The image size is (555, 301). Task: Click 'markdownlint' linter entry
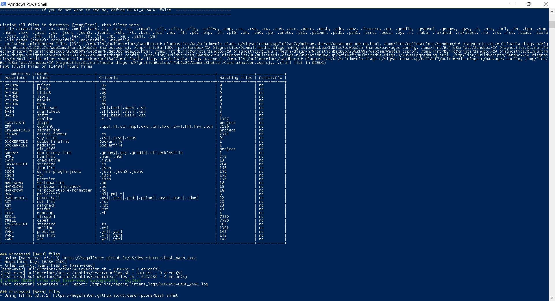(x=51, y=183)
